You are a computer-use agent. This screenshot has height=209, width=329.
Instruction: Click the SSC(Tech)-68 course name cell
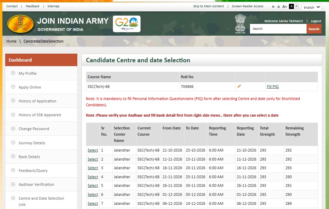133,87
